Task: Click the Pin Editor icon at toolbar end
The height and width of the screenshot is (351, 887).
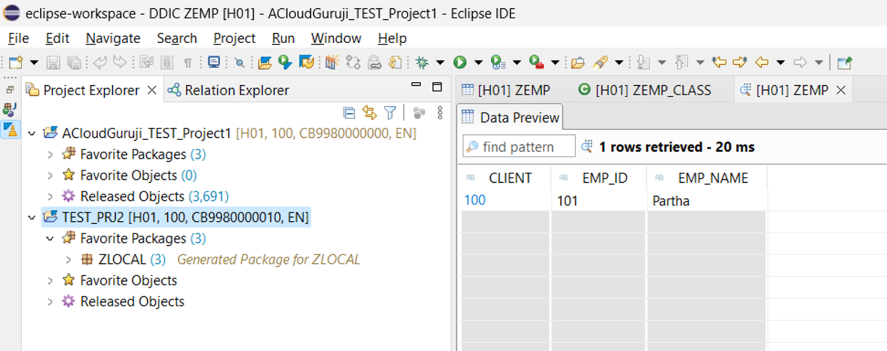Action: click(844, 62)
